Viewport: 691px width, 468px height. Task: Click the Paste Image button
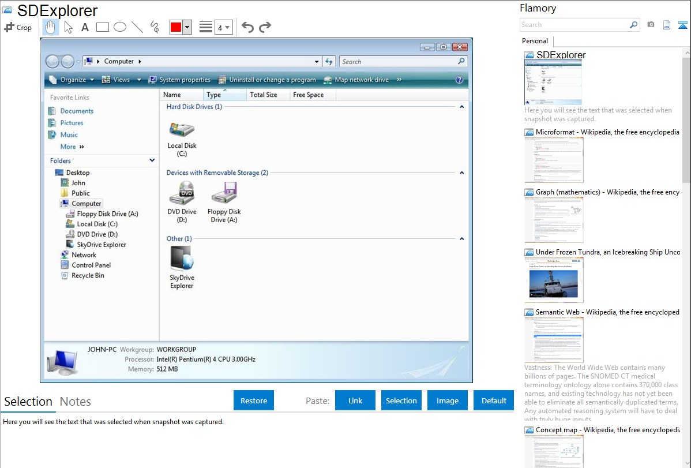click(447, 400)
